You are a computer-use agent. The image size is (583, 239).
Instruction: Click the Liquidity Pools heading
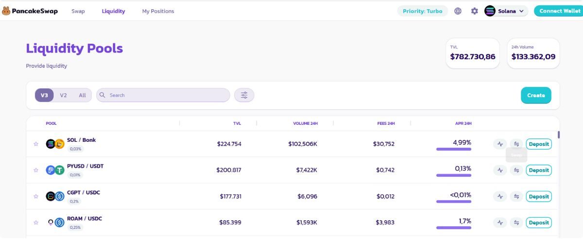(x=74, y=49)
